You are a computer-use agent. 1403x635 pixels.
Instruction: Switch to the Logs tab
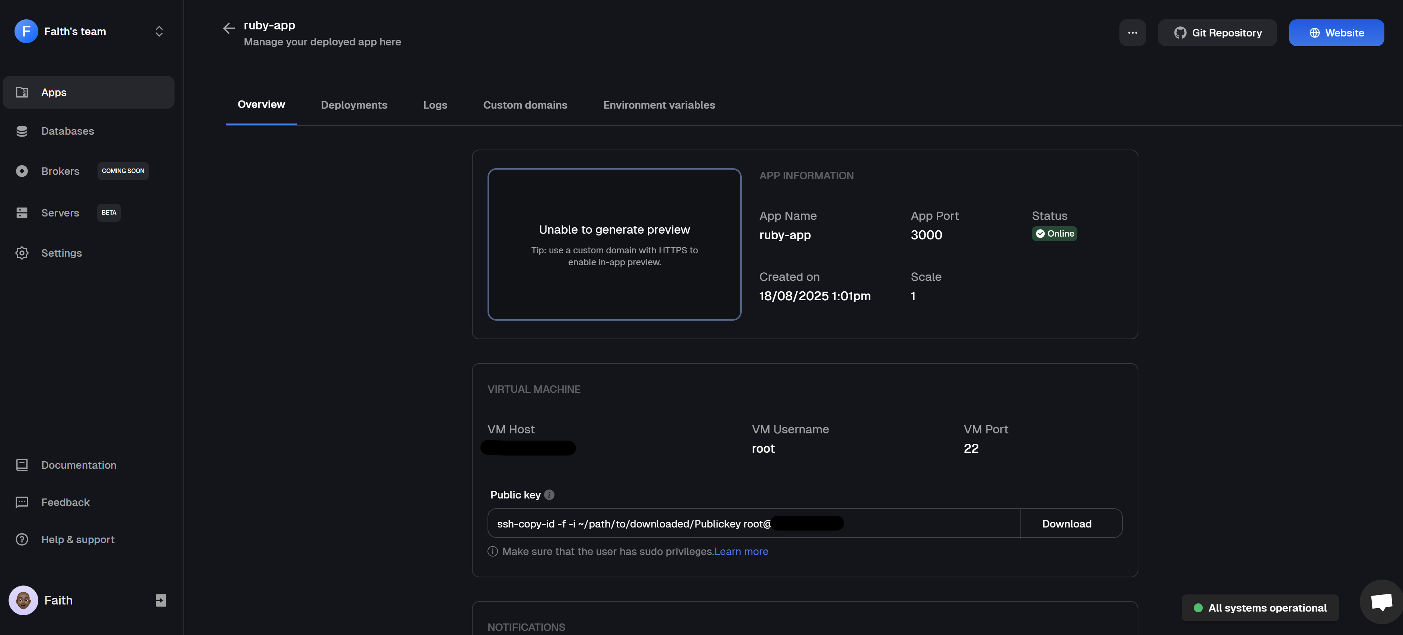(x=435, y=105)
